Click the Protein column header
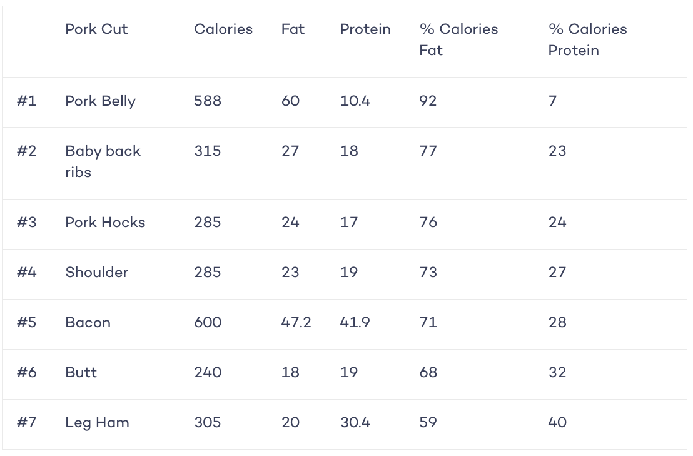Screen dimensions: 693x456 tap(365, 29)
